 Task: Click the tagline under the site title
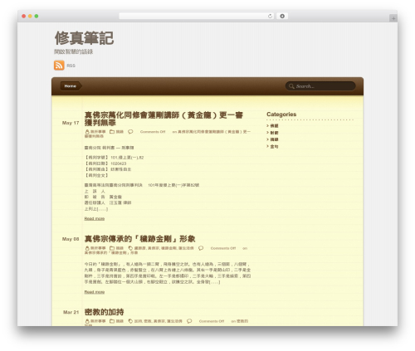click(74, 51)
